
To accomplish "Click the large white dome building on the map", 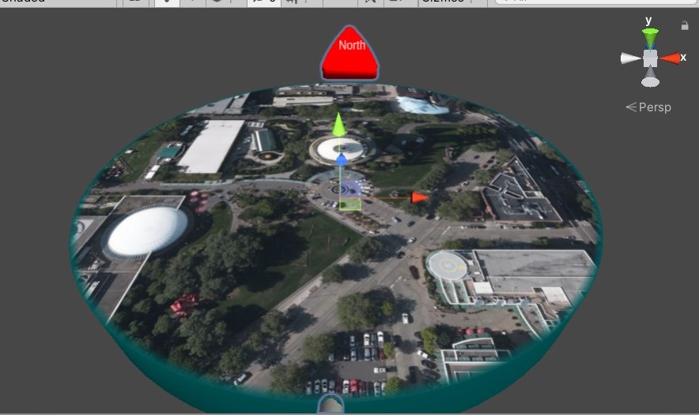I will 148,230.
